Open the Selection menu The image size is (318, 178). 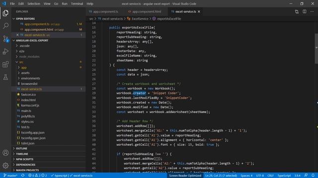click(34, 3)
